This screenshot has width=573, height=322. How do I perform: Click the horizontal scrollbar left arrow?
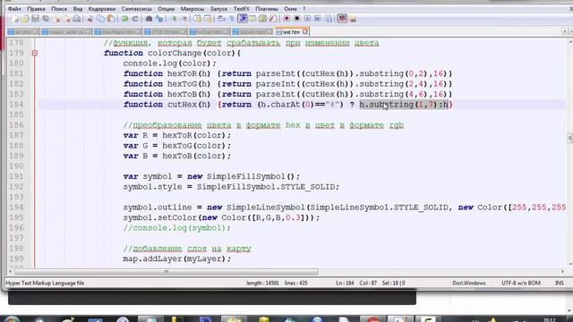click(x=10, y=272)
